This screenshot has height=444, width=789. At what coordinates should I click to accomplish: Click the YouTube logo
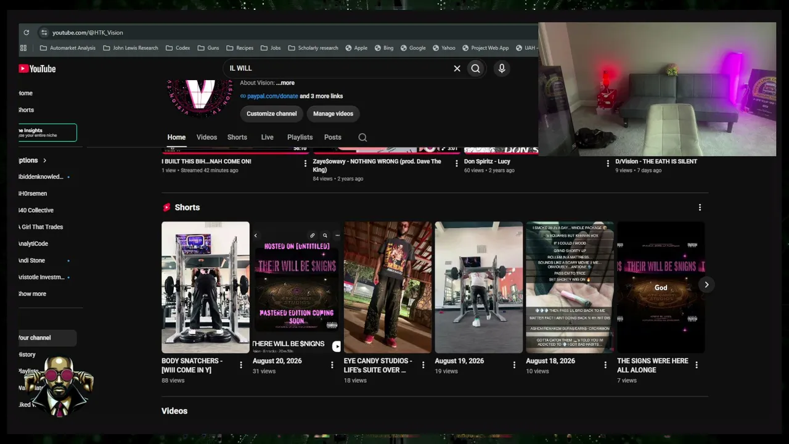pyautogui.click(x=37, y=69)
